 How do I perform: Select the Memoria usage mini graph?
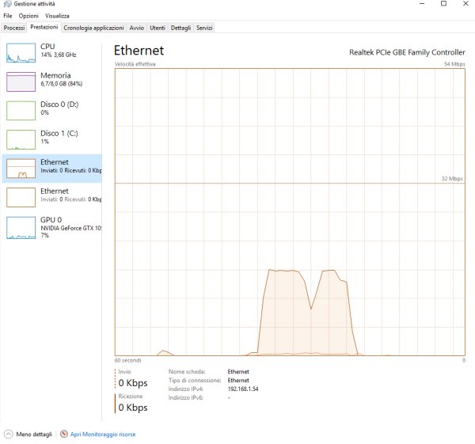(x=21, y=82)
